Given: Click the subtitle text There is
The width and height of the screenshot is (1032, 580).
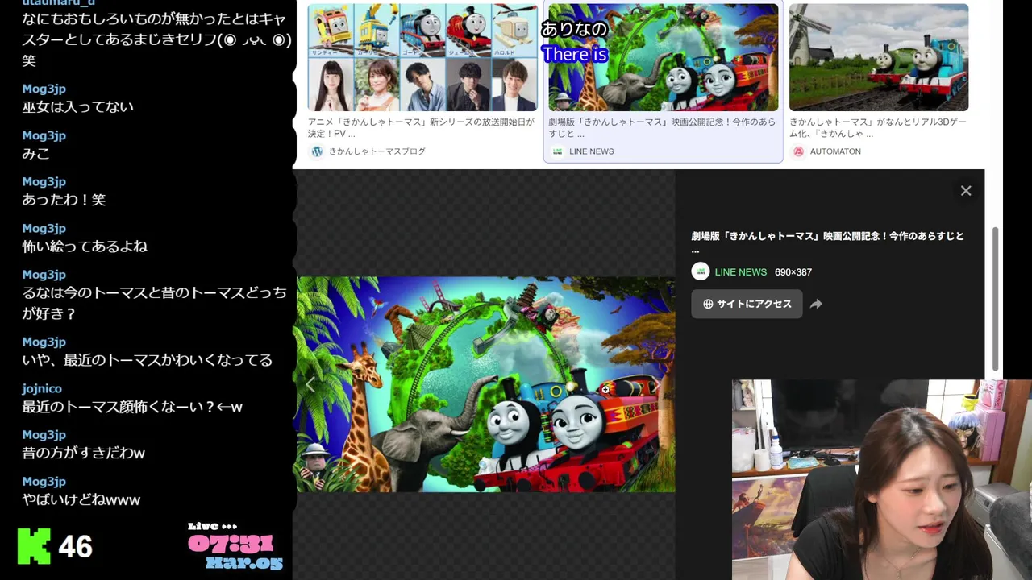Looking at the screenshot, I should click(x=575, y=55).
